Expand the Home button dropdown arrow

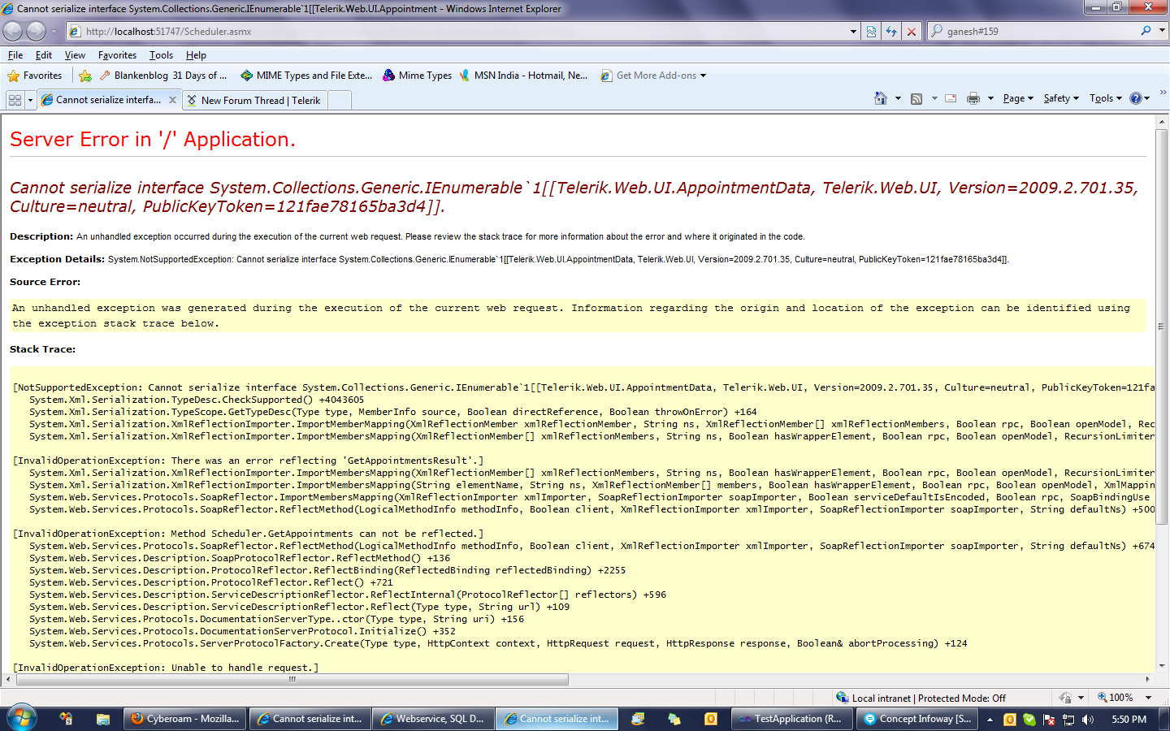[x=898, y=98]
